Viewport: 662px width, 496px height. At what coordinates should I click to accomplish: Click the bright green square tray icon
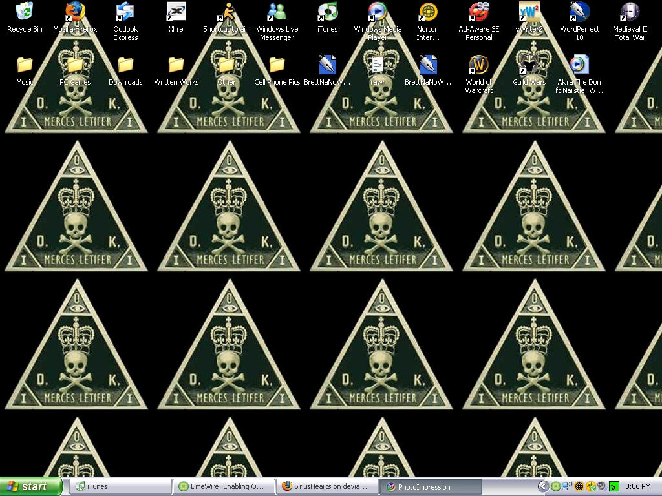[x=614, y=487]
